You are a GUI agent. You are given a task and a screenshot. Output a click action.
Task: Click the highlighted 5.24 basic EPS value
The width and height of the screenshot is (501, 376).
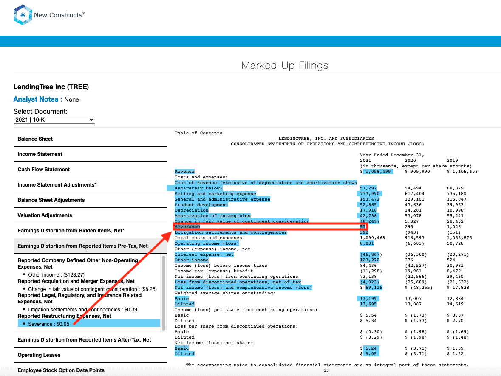371,348
